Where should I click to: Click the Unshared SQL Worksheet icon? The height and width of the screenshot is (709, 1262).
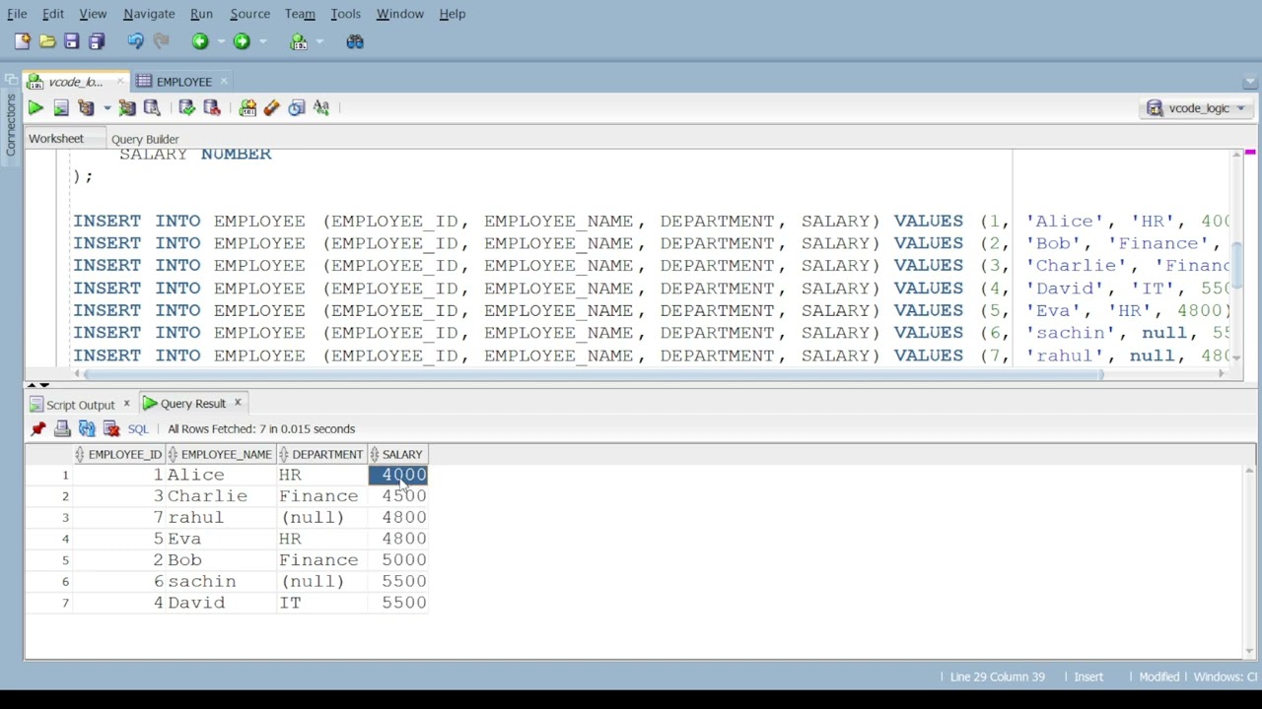coord(247,108)
